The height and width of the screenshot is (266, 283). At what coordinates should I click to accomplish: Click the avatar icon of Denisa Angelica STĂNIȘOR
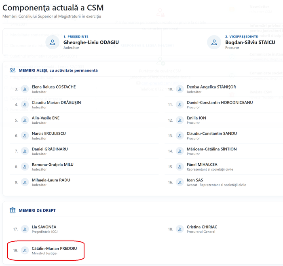[x=180, y=89]
